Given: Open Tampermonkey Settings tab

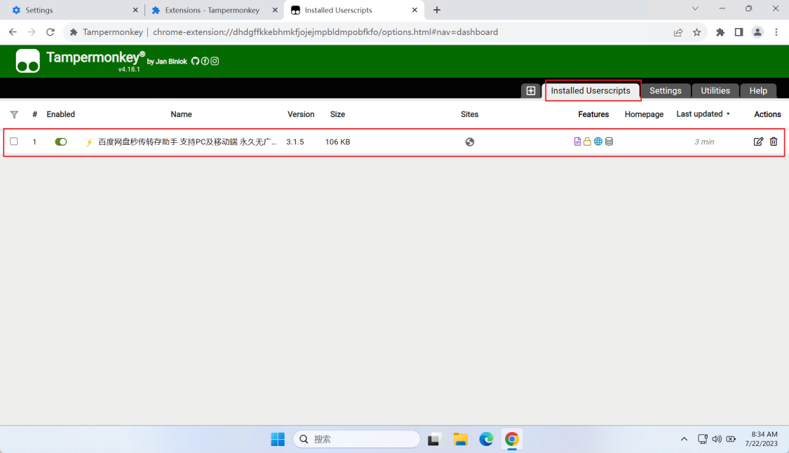Looking at the screenshot, I should (x=666, y=90).
